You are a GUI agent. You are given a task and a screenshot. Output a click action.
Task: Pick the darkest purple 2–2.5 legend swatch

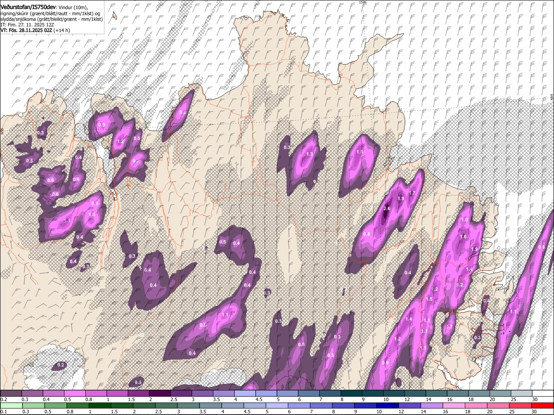[x=160, y=393]
